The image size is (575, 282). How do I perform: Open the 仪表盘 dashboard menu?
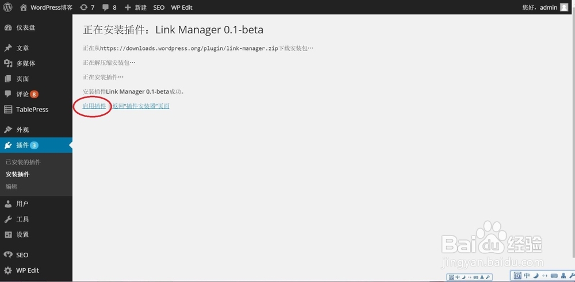click(x=26, y=28)
